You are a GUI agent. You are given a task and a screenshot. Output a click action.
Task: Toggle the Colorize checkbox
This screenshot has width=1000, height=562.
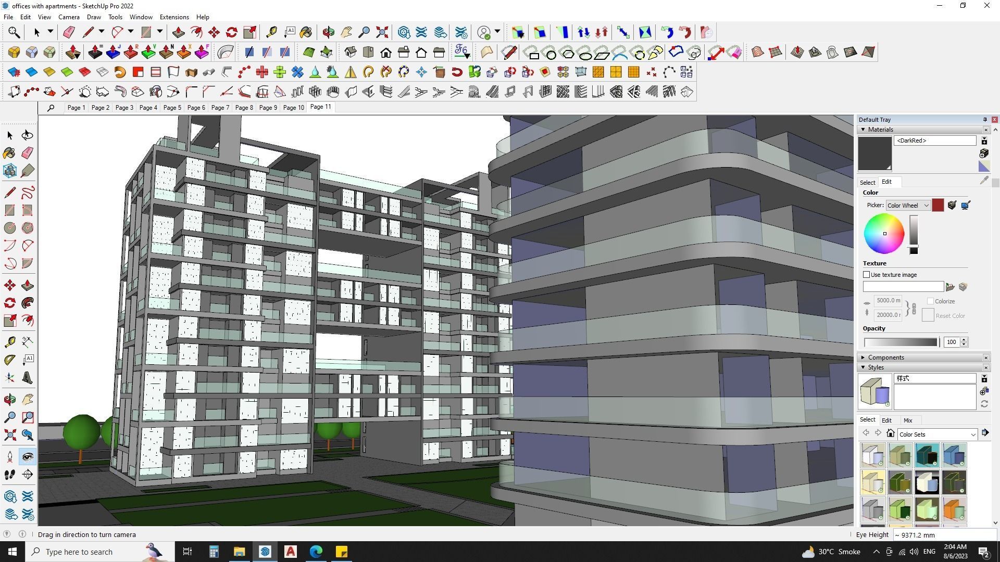click(x=930, y=301)
